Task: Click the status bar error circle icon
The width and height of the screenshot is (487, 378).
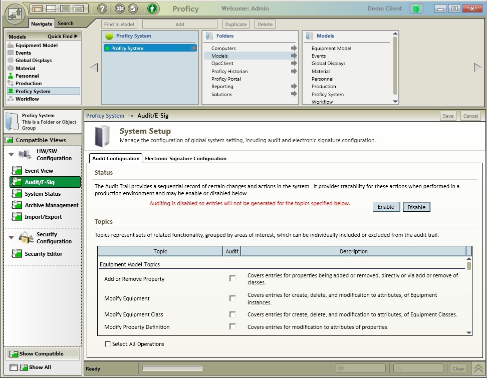Action: 340,368
